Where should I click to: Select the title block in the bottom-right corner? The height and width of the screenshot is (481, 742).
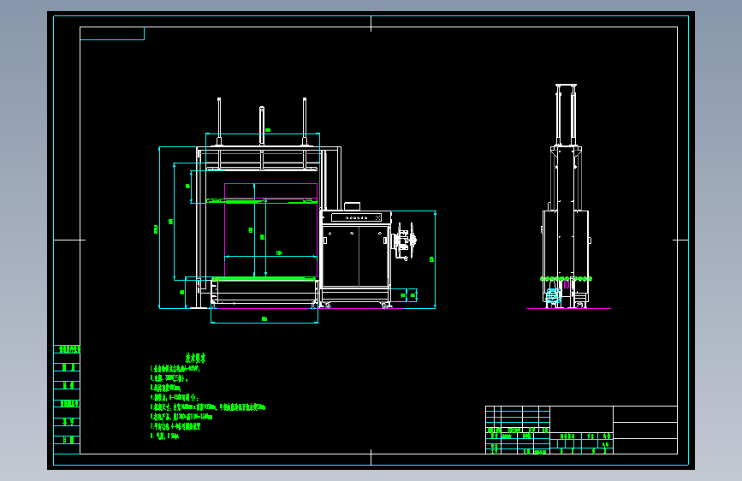tap(582, 430)
